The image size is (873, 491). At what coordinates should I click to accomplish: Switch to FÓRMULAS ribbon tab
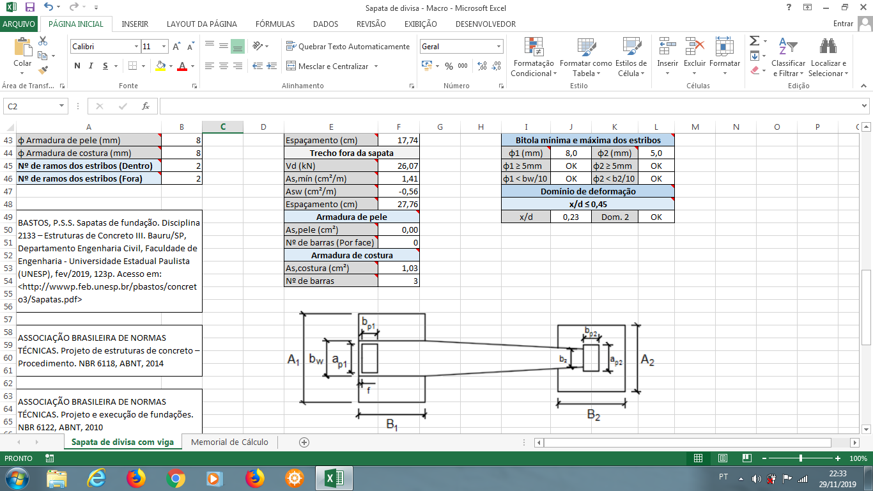click(x=275, y=24)
